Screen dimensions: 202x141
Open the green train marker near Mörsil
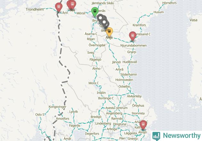coord(95,12)
